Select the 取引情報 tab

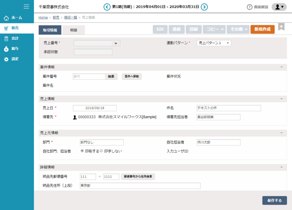(x=50, y=30)
